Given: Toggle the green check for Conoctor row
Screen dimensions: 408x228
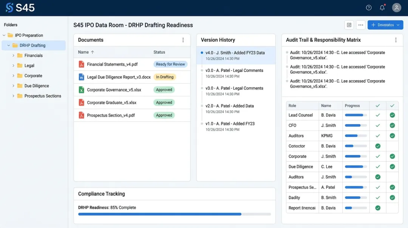Looking at the screenshot, I should (x=377, y=146).
